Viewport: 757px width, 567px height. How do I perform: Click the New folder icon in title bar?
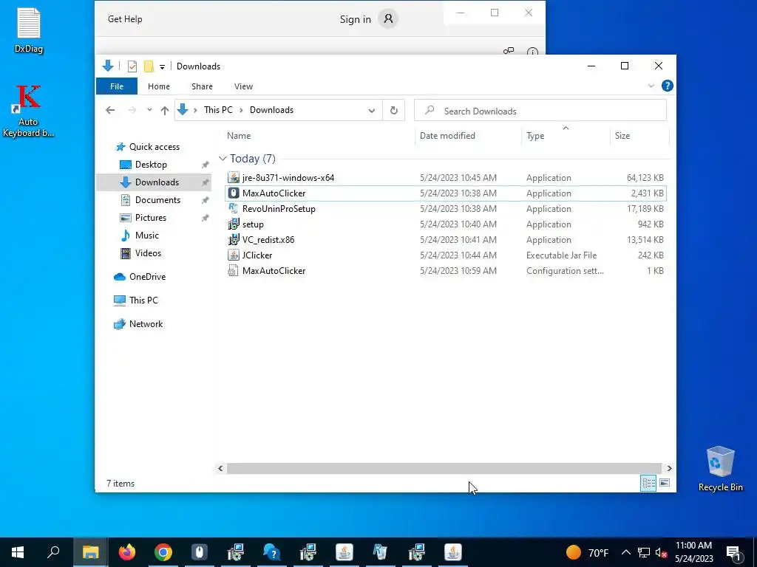coord(149,66)
